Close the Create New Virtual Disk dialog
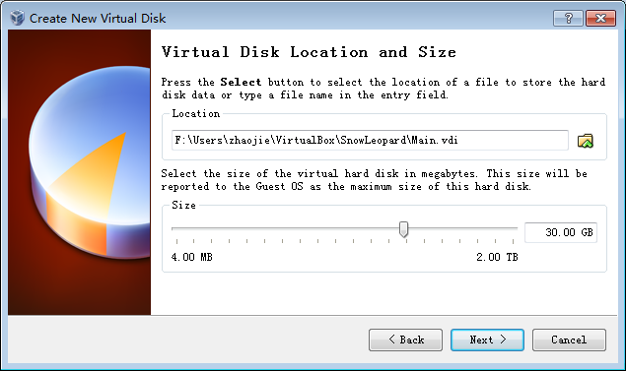This screenshot has width=626, height=371. click(600, 18)
